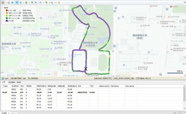Click the ECI value 185657035
This screenshot has height=114, width=186.
(x=82, y=92)
